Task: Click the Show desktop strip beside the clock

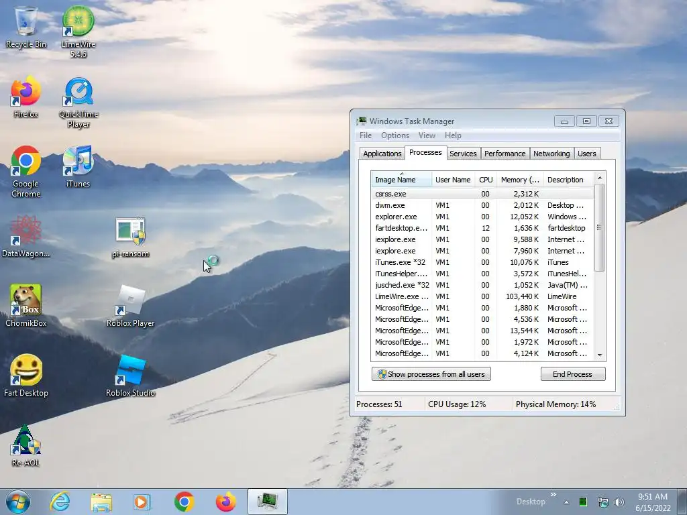Action: click(x=684, y=502)
